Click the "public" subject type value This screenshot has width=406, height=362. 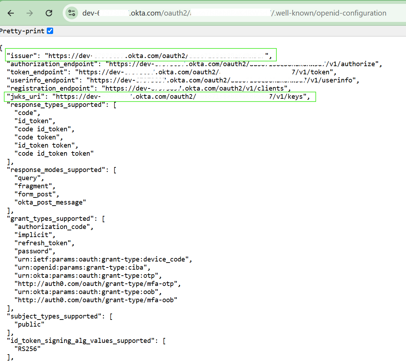pyautogui.click(x=29, y=324)
